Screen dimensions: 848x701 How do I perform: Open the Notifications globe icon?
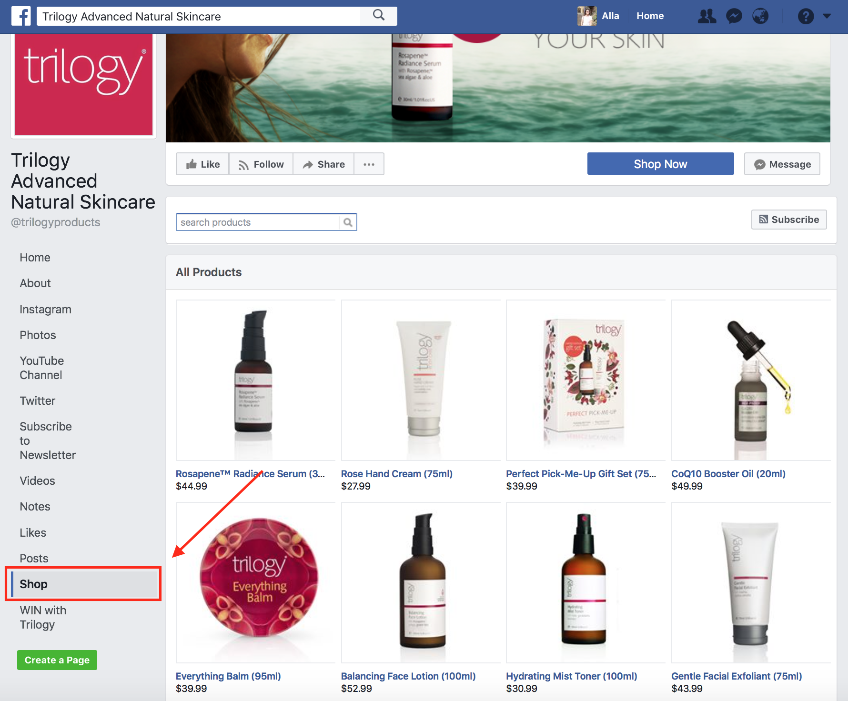(x=761, y=16)
